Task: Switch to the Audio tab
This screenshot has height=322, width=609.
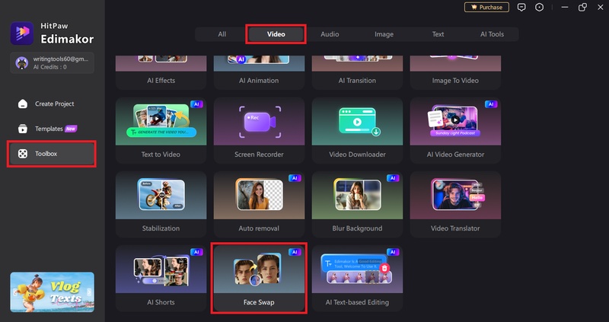Action: [330, 34]
